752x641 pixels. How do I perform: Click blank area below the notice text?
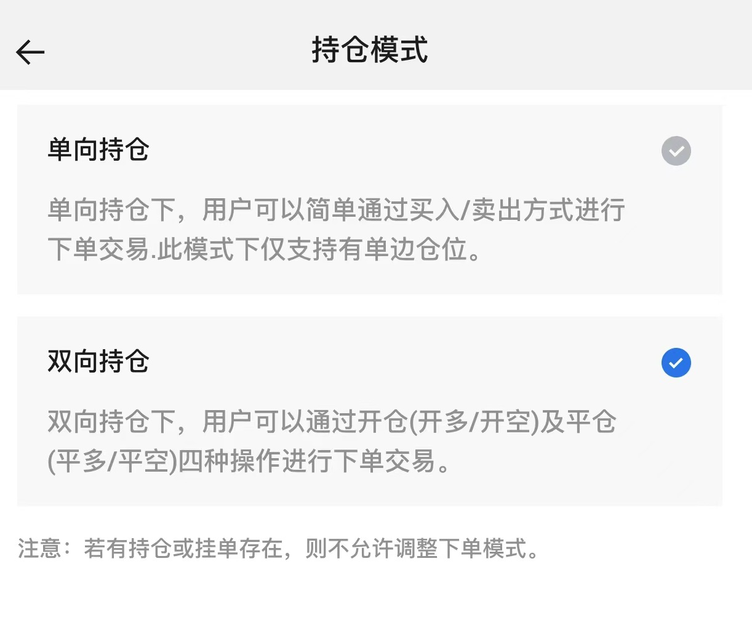pyautogui.click(x=369, y=603)
